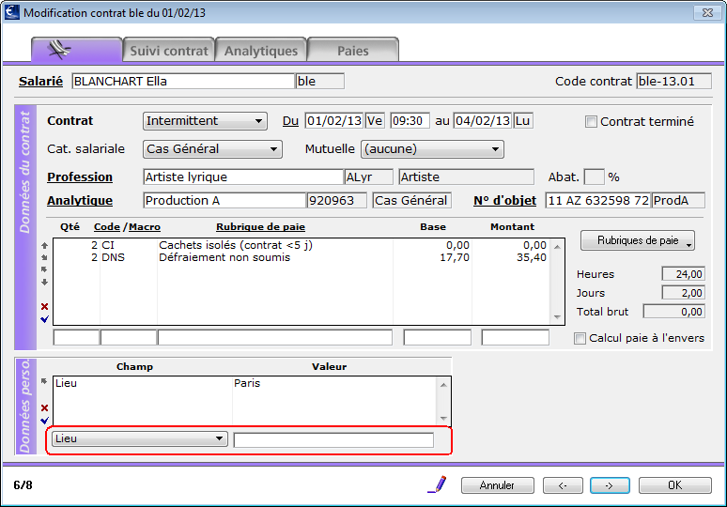Check the Contrat terminé checkbox
The width and height of the screenshot is (727, 507).
coord(591,122)
